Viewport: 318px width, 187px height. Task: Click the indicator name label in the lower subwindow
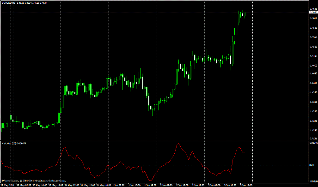pyautogui.click(x=6, y=144)
